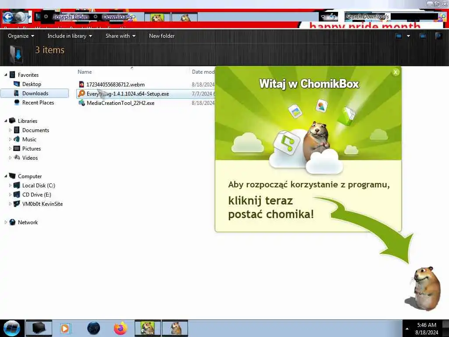
Task: Expand Local Disk (C:)
Action: [x=11, y=186]
